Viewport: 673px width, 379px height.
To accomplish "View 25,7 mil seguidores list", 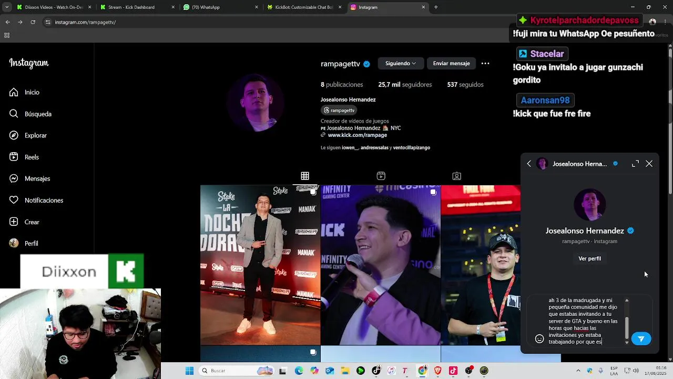I will click(x=405, y=84).
